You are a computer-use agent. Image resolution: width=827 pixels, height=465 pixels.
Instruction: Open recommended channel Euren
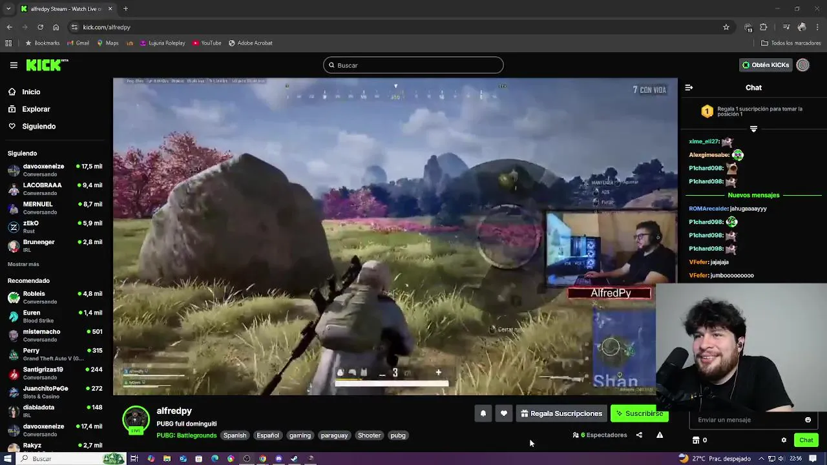(x=55, y=316)
